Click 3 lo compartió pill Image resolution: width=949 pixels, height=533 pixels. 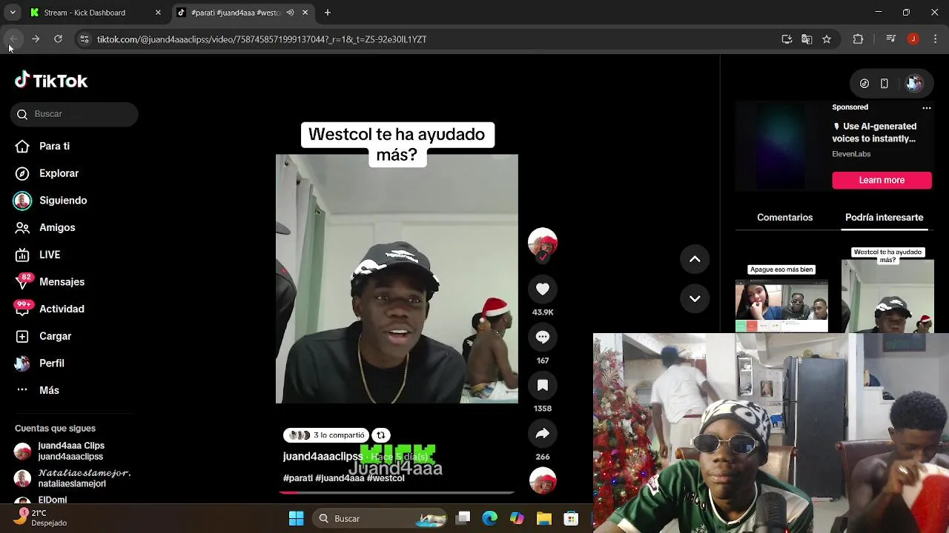point(327,435)
